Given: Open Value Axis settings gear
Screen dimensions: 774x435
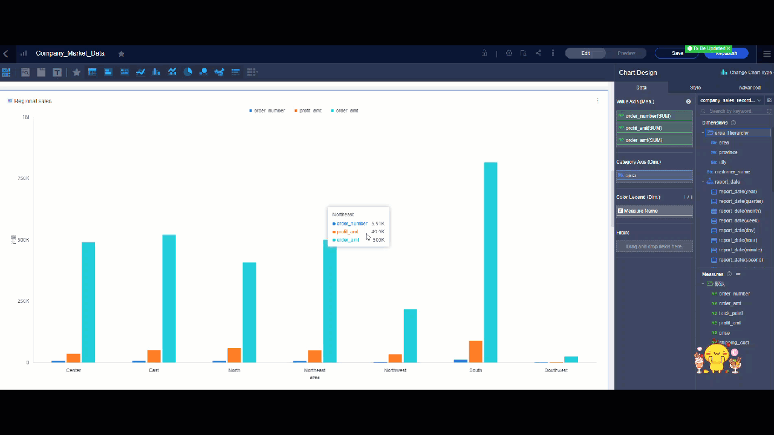Looking at the screenshot, I should click(688, 101).
